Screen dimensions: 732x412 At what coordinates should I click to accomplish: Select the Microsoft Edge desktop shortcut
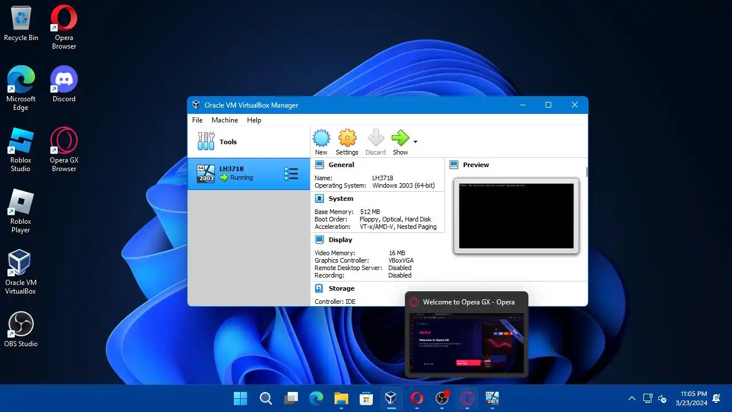(x=21, y=88)
